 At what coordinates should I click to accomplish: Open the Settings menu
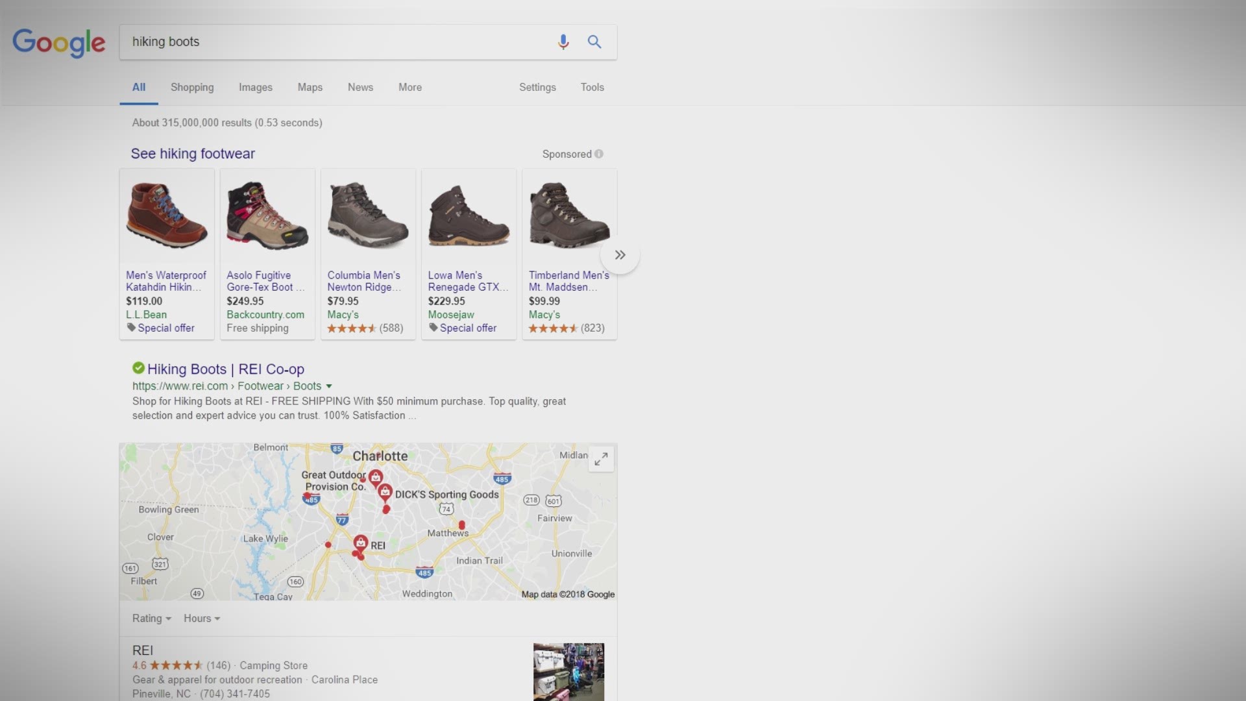point(537,88)
